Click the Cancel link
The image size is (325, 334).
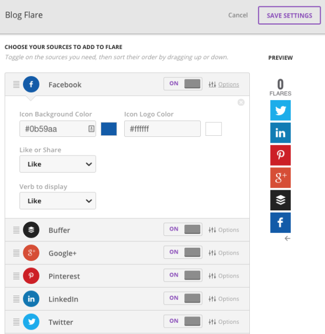click(238, 15)
